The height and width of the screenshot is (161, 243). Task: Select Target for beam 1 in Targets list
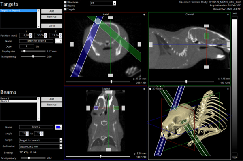pyautogui.click(x=19, y=10)
